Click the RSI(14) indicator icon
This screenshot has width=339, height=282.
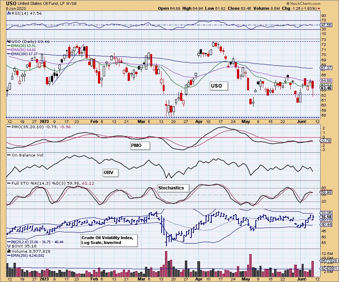(9, 13)
